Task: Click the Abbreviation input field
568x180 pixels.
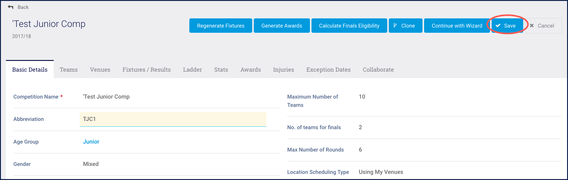Action: tap(173, 119)
